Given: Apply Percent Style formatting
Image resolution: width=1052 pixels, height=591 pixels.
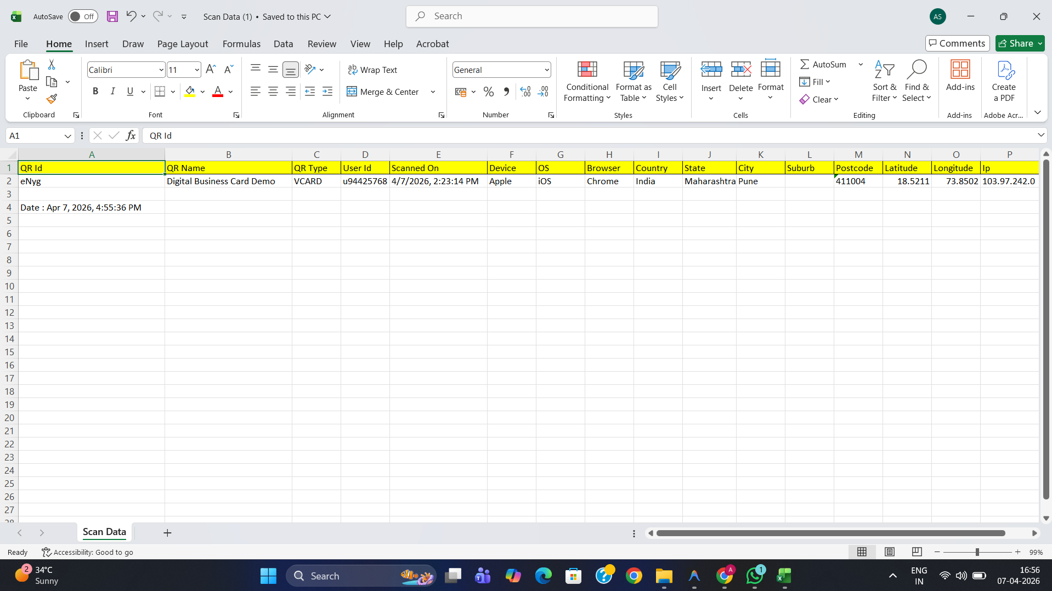Looking at the screenshot, I should tap(488, 92).
